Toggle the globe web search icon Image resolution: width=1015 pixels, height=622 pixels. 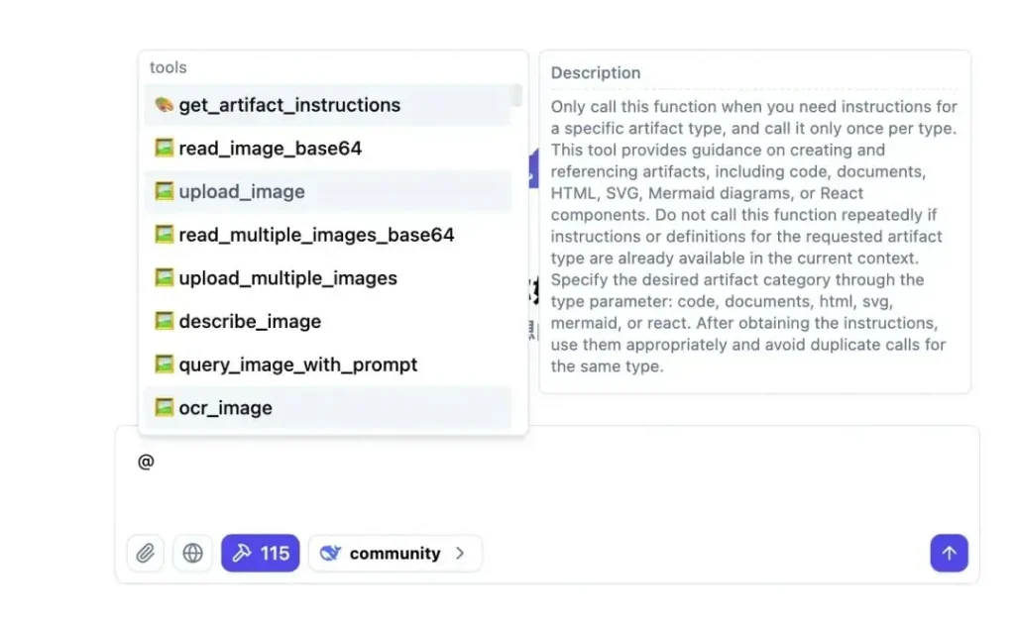coord(193,554)
